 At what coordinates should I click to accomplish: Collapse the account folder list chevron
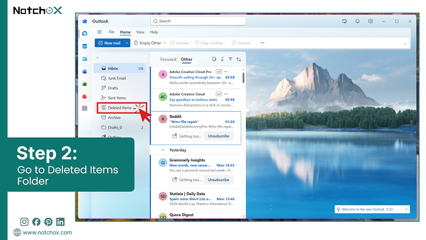click(97, 58)
